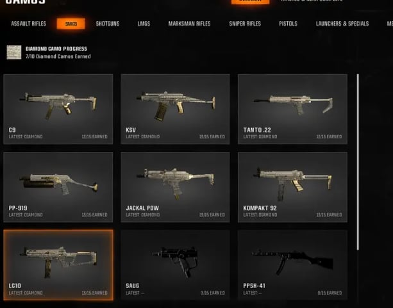Open the Sniper Rifles tab
This screenshot has height=308, width=393.
245,24
